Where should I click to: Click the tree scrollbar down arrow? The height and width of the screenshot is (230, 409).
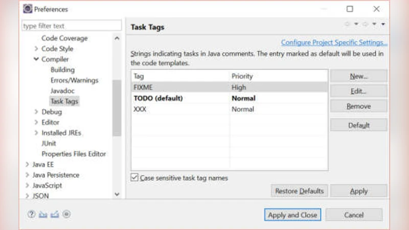pyautogui.click(x=117, y=194)
